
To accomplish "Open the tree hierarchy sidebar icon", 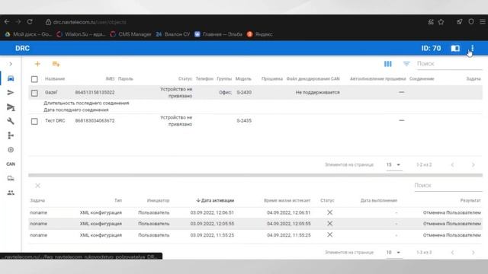I will click(11, 135).
